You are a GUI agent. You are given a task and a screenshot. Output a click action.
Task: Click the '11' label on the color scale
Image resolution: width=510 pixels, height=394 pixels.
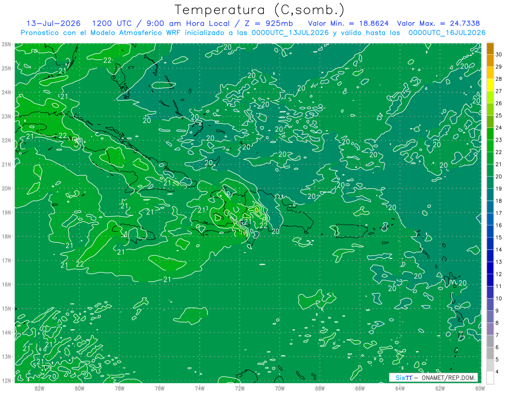(499, 286)
